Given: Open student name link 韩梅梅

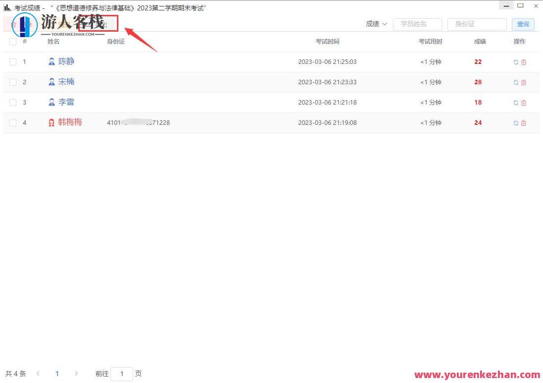Looking at the screenshot, I should (x=70, y=122).
